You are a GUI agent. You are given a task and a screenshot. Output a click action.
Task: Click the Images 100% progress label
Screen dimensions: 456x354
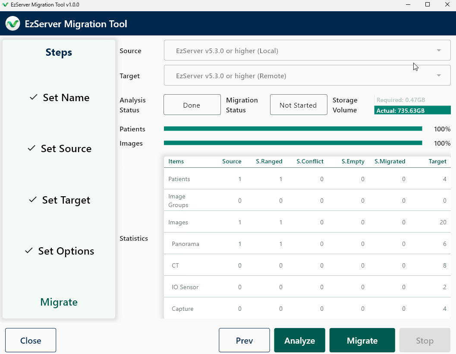coord(442,144)
